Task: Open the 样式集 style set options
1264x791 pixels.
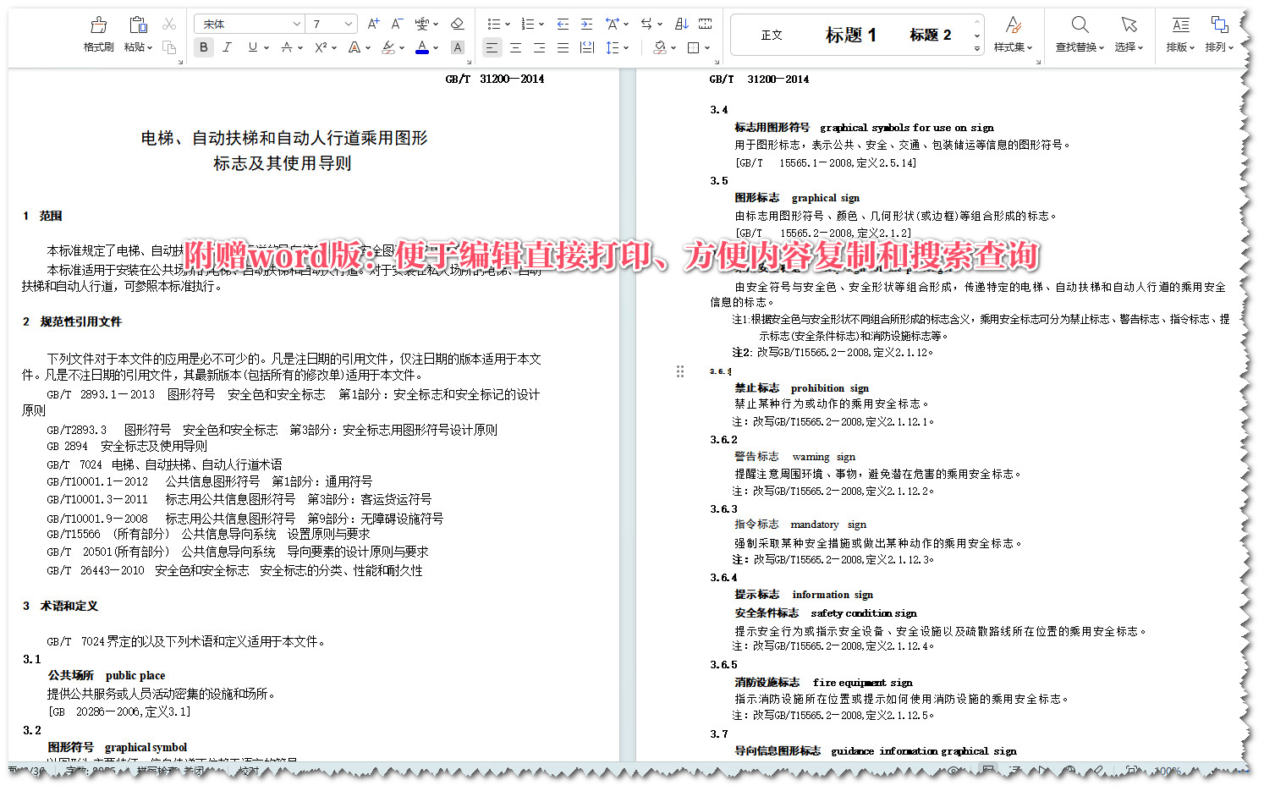Action: [1013, 34]
